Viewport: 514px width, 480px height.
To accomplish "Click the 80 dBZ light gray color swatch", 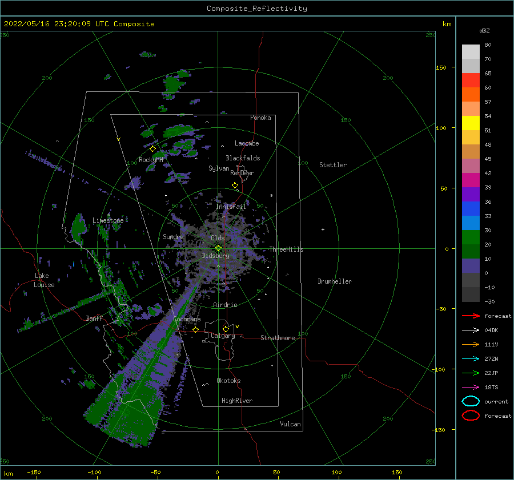I will 471,51.
